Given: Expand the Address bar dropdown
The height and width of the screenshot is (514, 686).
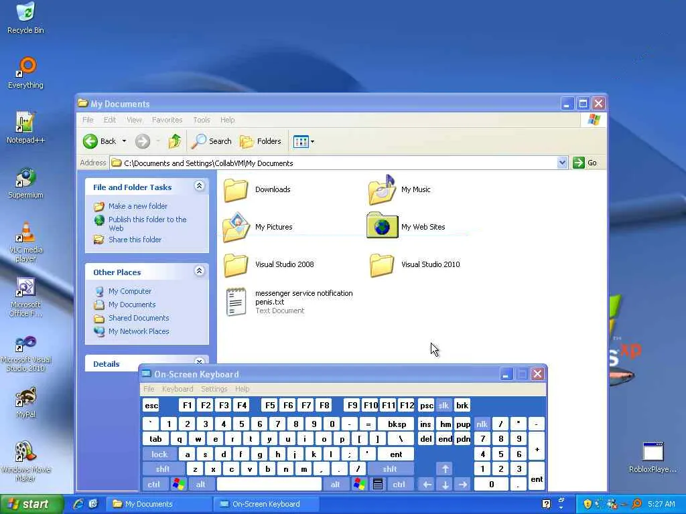Looking at the screenshot, I should [x=562, y=163].
